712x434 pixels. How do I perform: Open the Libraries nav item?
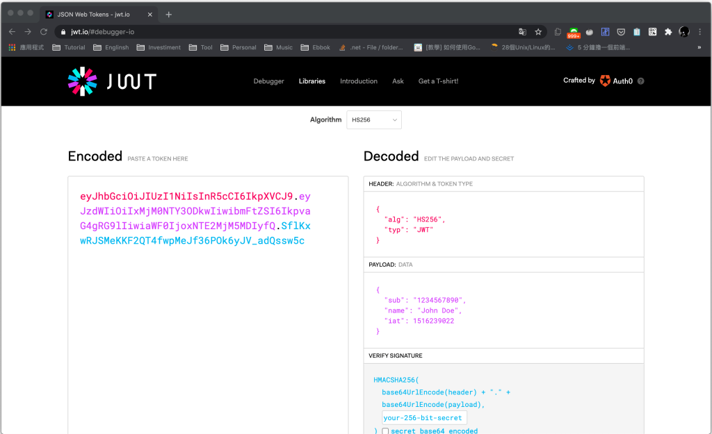pyautogui.click(x=312, y=81)
